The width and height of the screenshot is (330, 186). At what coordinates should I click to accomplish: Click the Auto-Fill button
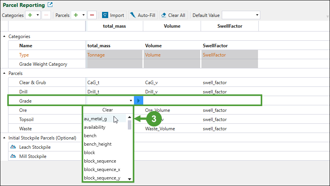(x=143, y=15)
